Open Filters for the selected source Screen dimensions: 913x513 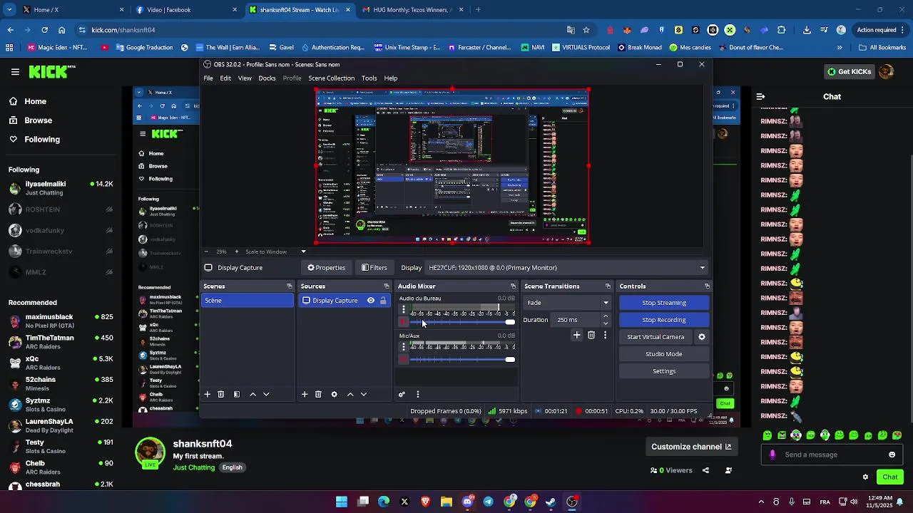pos(374,268)
